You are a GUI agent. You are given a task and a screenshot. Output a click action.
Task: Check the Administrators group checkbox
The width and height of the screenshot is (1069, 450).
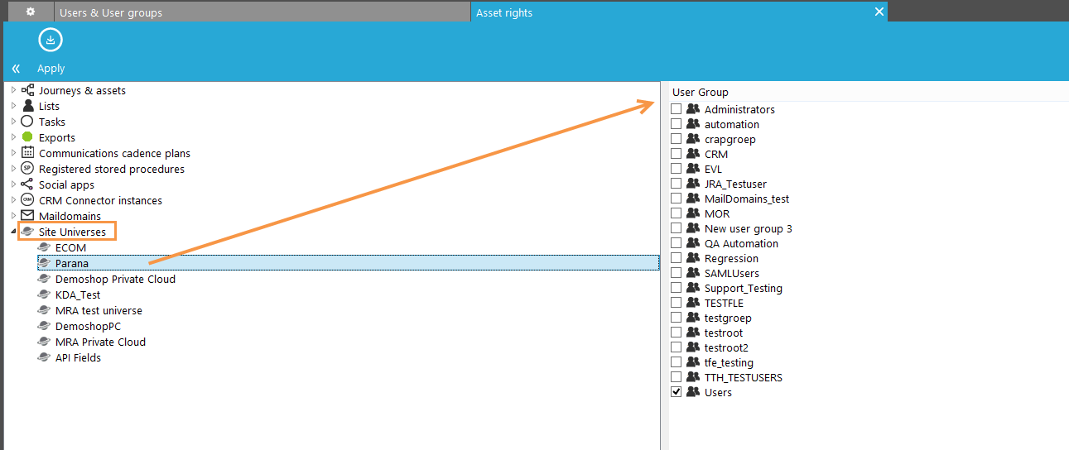coord(677,109)
